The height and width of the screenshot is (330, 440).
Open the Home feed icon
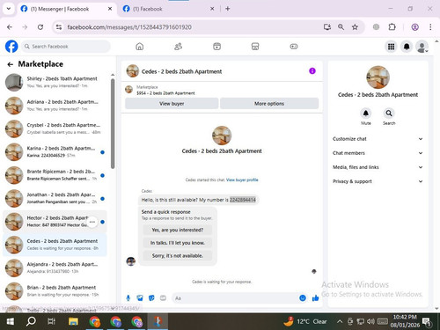click(x=140, y=47)
